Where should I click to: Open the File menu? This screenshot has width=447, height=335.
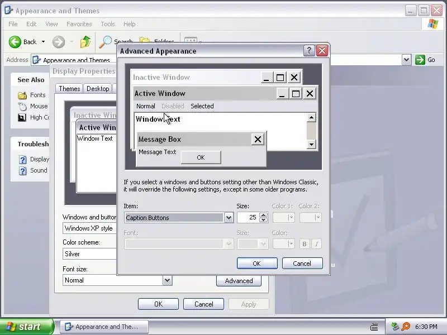click(13, 24)
